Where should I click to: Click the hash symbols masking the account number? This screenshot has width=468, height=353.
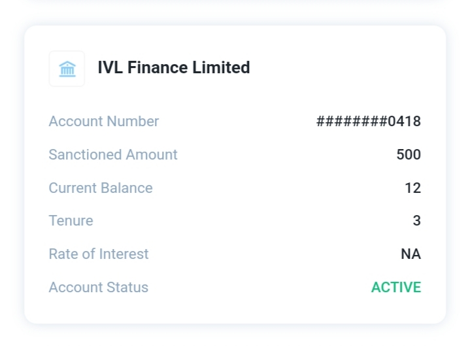point(352,122)
